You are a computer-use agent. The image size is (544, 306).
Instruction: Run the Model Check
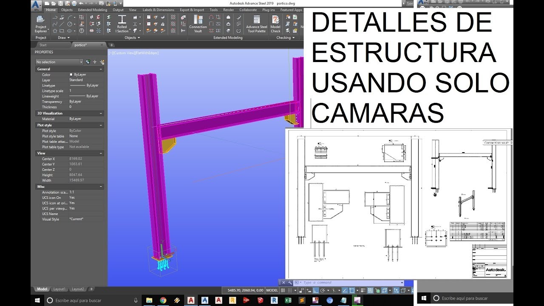pyautogui.click(x=275, y=24)
